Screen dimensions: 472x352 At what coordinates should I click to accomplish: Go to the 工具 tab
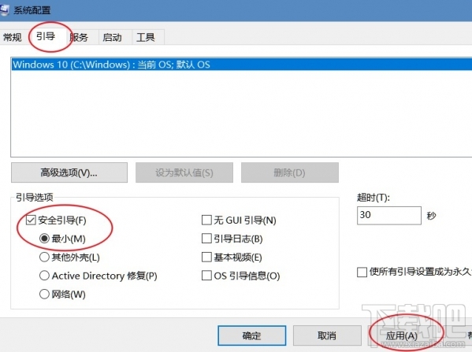(x=146, y=37)
